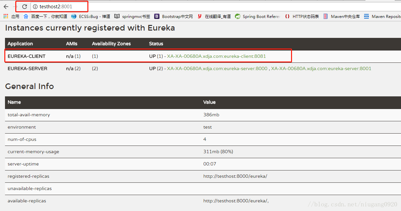Open the eureka-server:8001 instance link
This screenshot has width=401, height=211.
click(321, 68)
